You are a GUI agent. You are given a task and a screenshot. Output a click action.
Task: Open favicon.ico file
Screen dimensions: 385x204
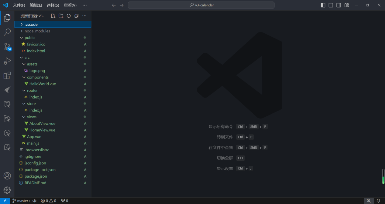53,44
